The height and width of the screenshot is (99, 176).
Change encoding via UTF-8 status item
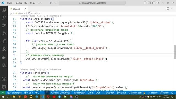tap(90, 93)
